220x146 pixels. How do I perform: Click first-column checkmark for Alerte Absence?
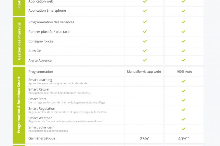click(145, 60)
